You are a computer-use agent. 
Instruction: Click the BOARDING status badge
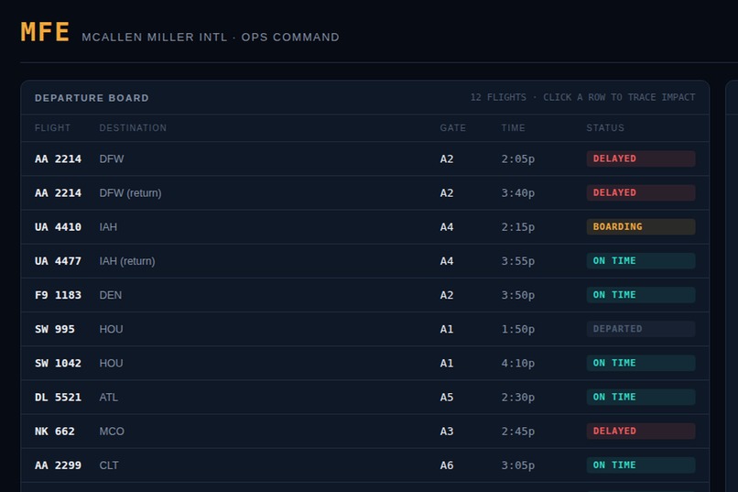tap(641, 227)
